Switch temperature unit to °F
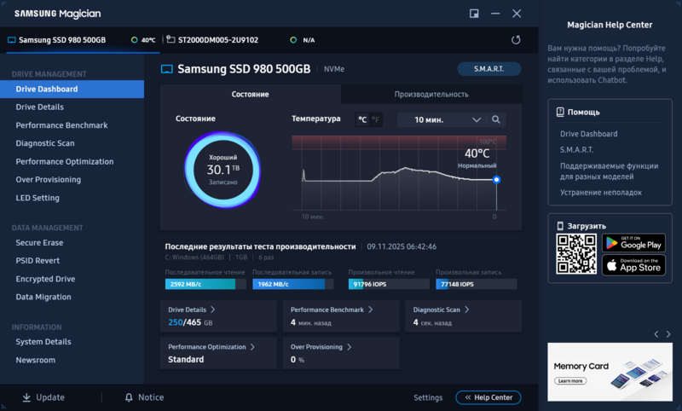The image size is (682, 411). coord(375,119)
